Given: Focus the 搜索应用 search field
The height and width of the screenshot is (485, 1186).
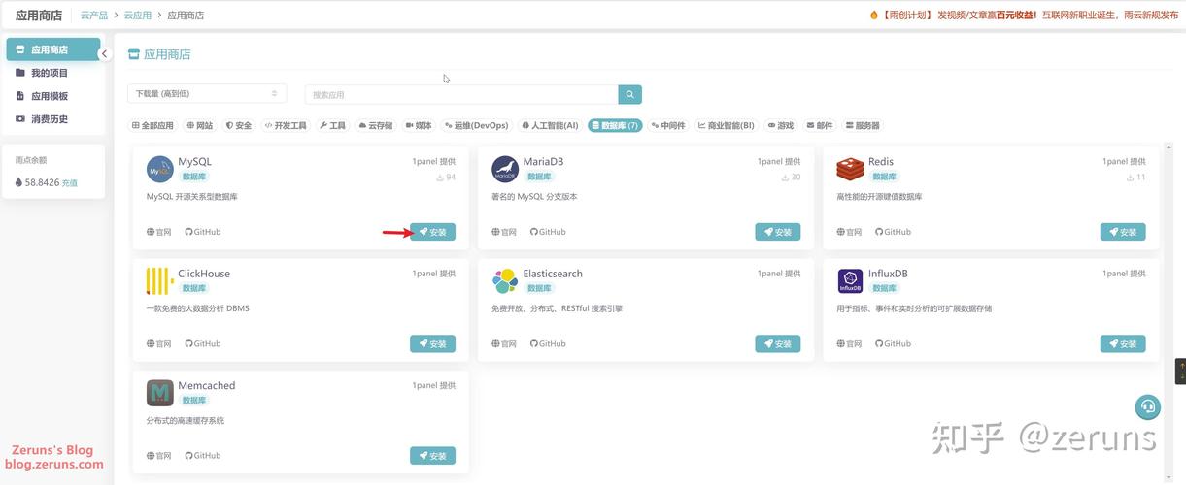Looking at the screenshot, I should tap(461, 94).
